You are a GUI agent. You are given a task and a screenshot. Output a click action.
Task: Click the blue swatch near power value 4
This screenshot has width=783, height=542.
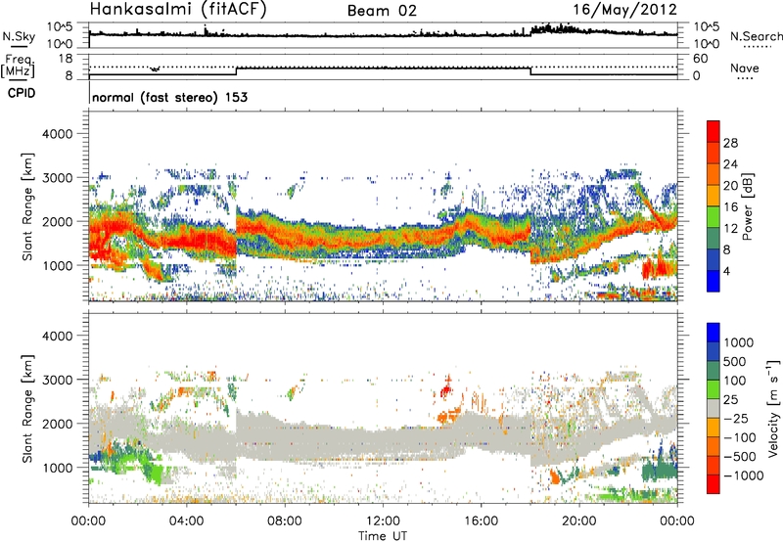point(714,281)
